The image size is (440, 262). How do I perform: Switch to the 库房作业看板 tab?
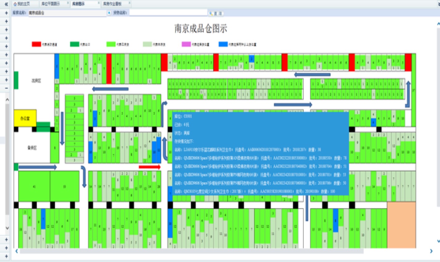click(112, 4)
